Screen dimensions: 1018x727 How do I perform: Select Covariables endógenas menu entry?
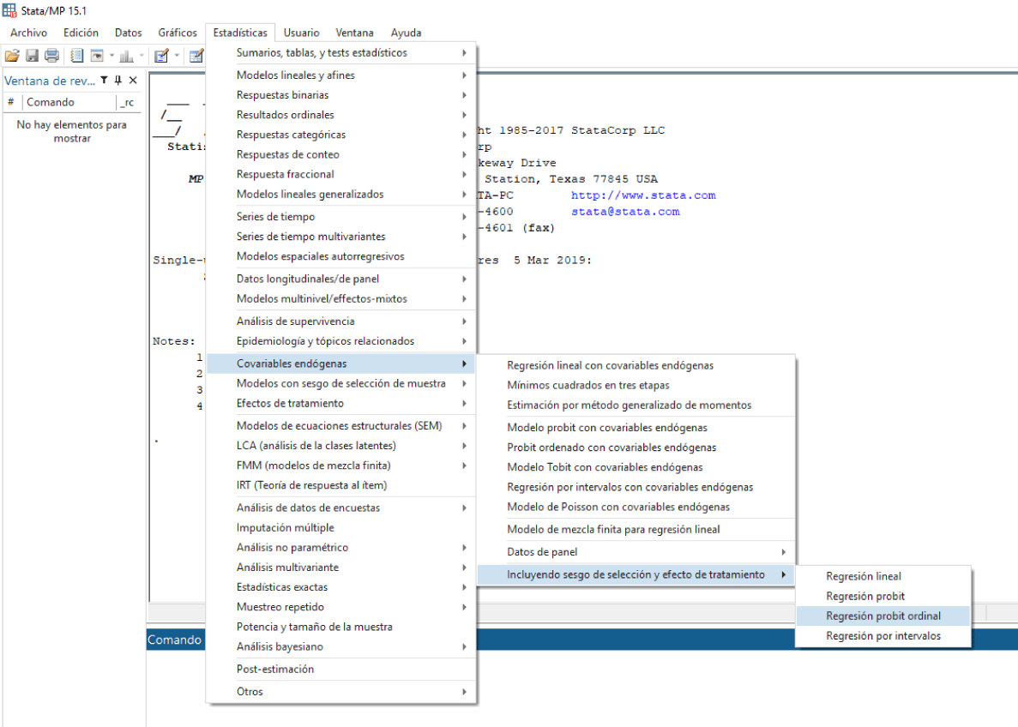[340, 363]
